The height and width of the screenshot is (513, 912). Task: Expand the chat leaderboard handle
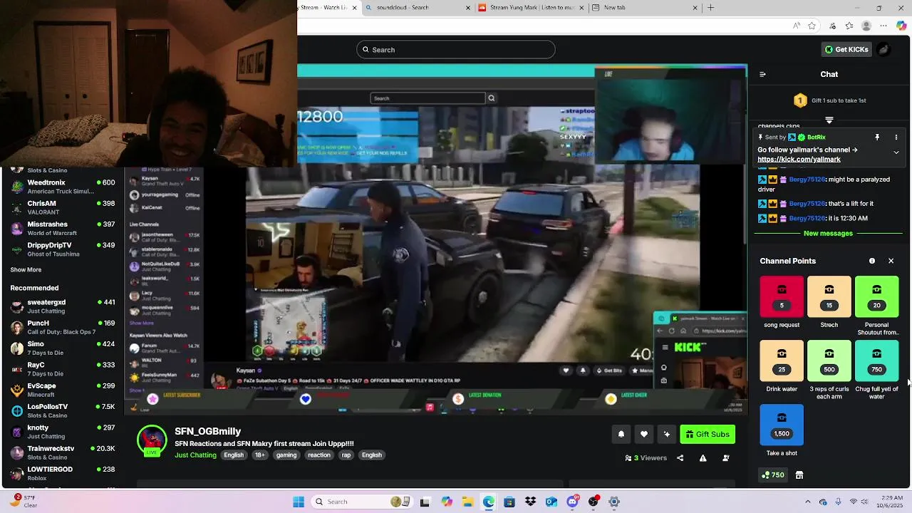[829, 120]
